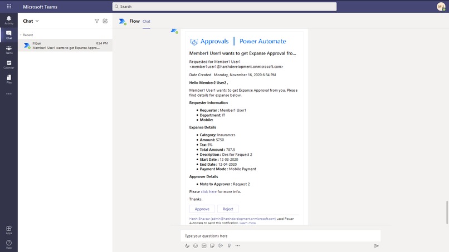
Task: Click the Harsh Bhavsar admin email link
Action: click(232, 219)
